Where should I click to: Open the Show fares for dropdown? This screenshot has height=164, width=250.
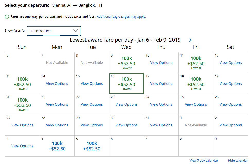click(x=54, y=31)
